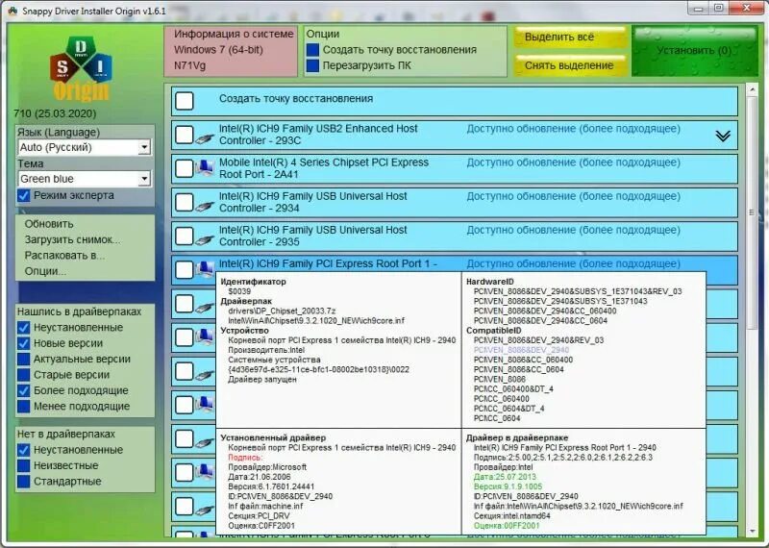
Task: Click green Дата:25.07.2013 text
Action: [505, 477]
